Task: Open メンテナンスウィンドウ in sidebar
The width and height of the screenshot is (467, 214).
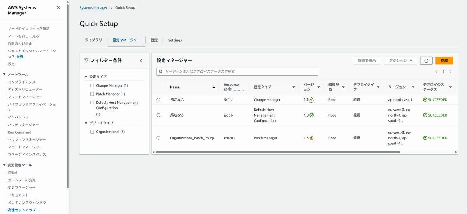Action: tap(27, 202)
